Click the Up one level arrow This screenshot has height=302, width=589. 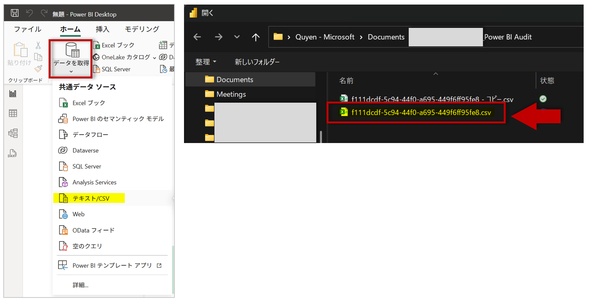pyautogui.click(x=256, y=37)
